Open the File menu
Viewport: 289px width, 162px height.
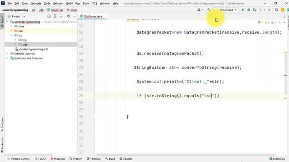click(x=9, y=4)
